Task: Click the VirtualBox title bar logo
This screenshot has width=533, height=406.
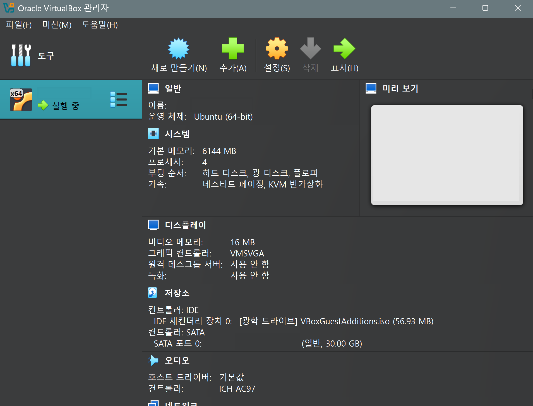Action: pyautogui.click(x=9, y=8)
